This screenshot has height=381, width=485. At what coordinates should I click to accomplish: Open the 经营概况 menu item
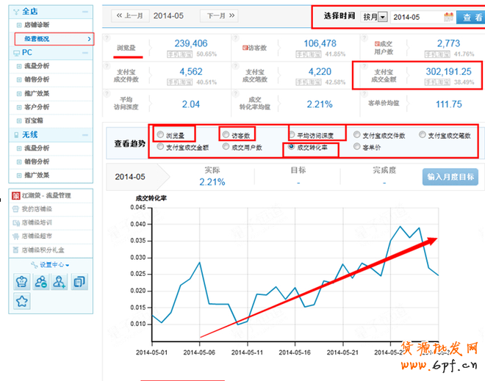(54, 39)
